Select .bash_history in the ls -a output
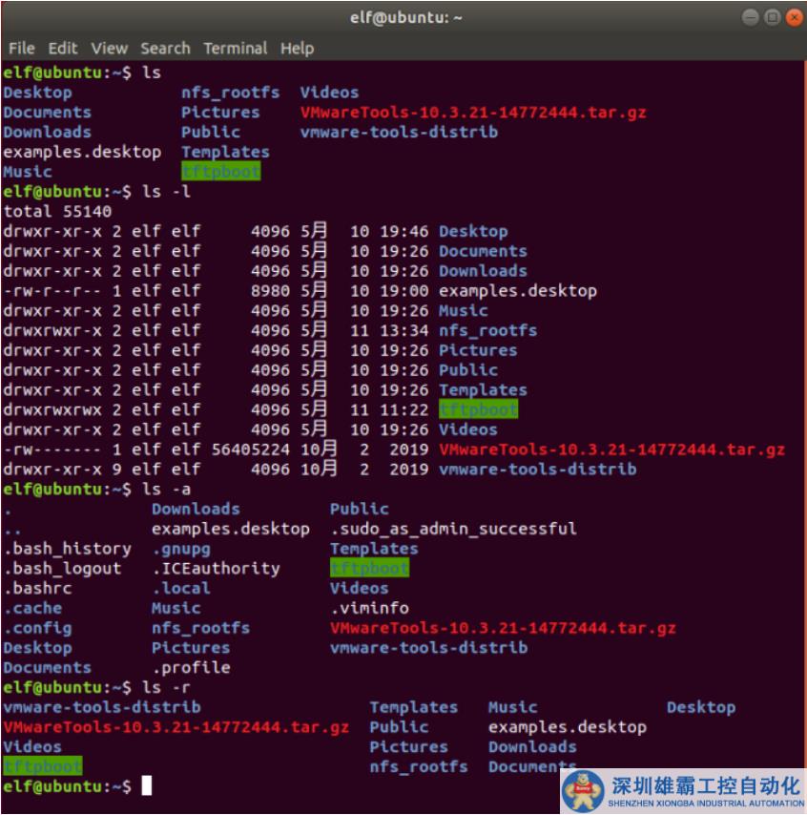This screenshot has height=815, width=807. click(67, 549)
